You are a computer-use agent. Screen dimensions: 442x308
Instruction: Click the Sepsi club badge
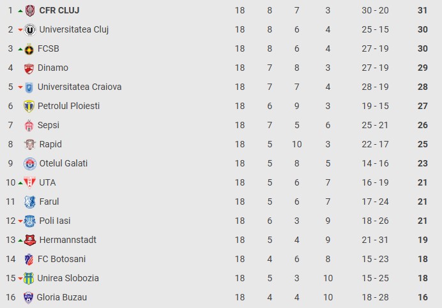29,125
